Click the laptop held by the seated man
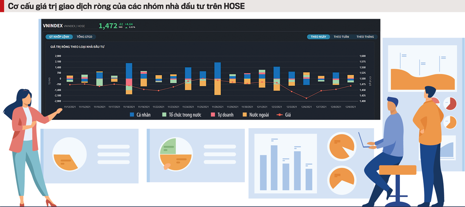 (x=364, y=141)
